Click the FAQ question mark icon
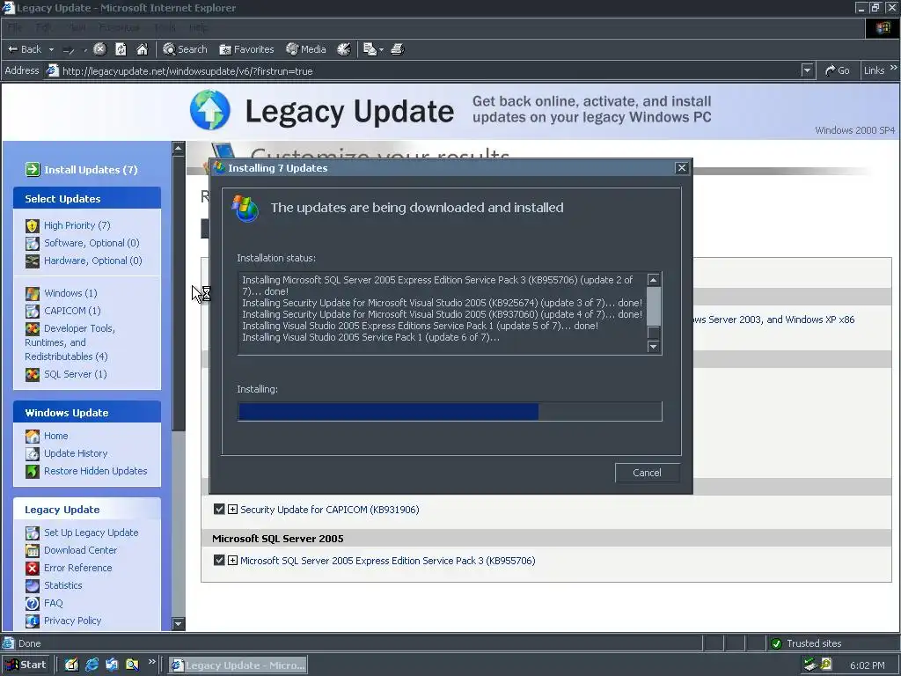901x676 pixels. (33, 603)
